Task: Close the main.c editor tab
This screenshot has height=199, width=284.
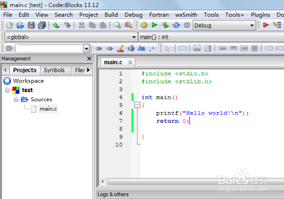Action: tap(130, 62)
